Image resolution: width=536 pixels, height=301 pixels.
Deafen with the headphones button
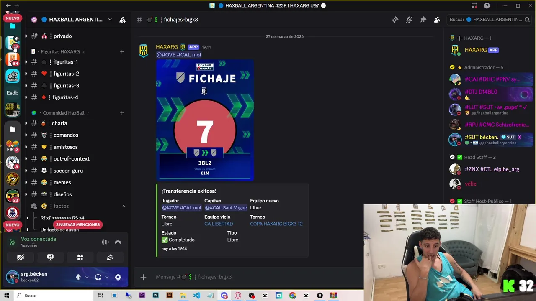click(98, 277)
